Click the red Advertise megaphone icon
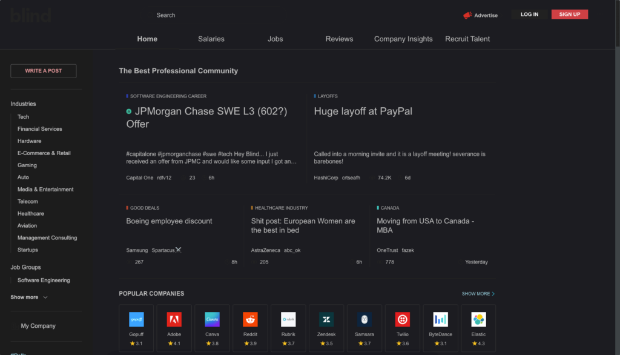Viewport: 620px width, 355px height. 467,15
